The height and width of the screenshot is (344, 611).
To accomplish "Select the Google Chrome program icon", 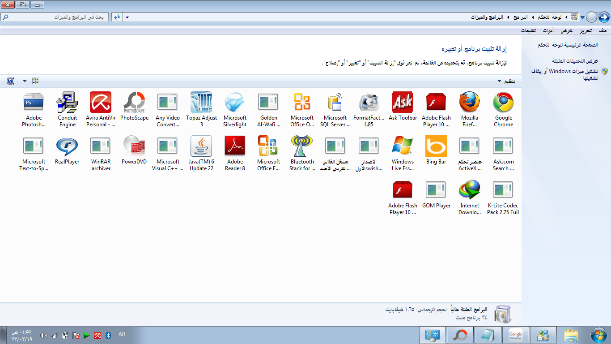I will (503, 103).
